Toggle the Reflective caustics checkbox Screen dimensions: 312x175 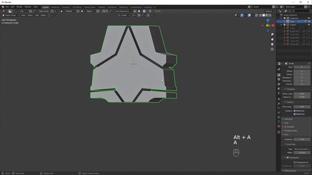[294, 111]
